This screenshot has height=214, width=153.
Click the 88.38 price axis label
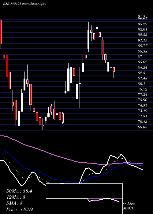pos(143,51)
